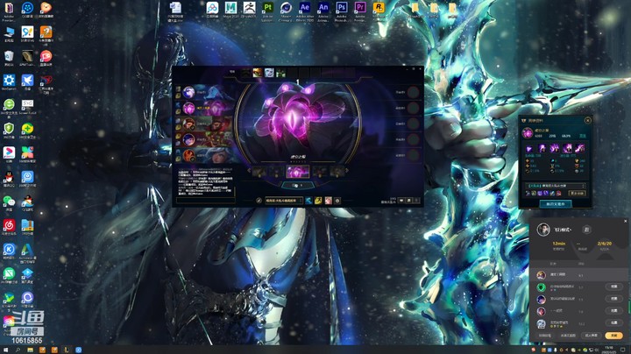This screenshot has height=354, width=631.
Task: Open the rune scheme dropdown in helper panel
Action: 556,186
